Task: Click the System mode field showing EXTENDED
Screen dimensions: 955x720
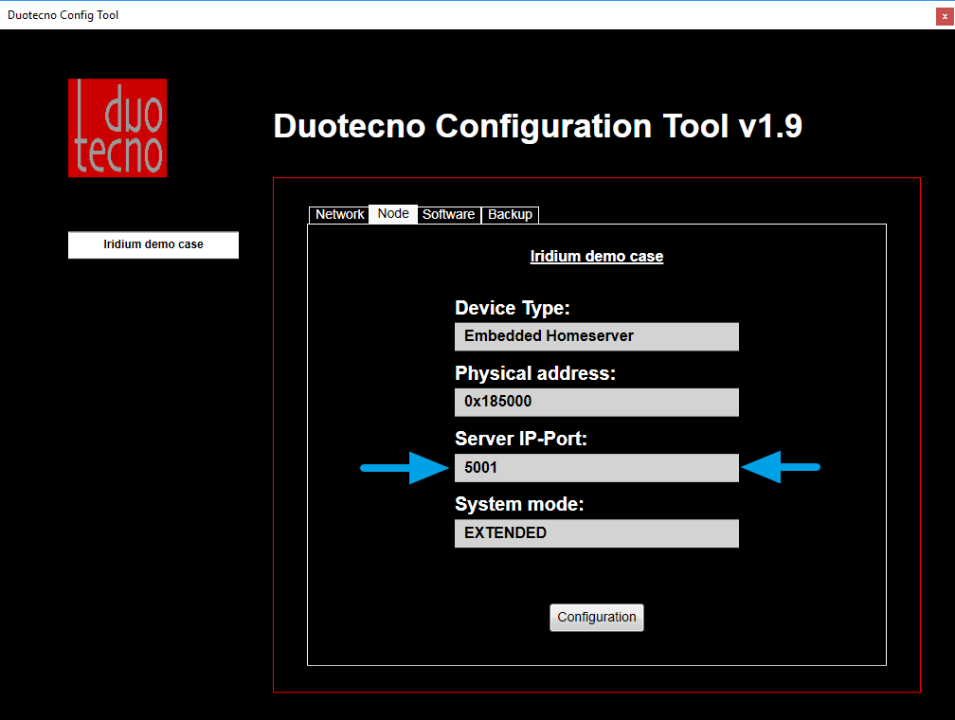Action: (596, 532)
